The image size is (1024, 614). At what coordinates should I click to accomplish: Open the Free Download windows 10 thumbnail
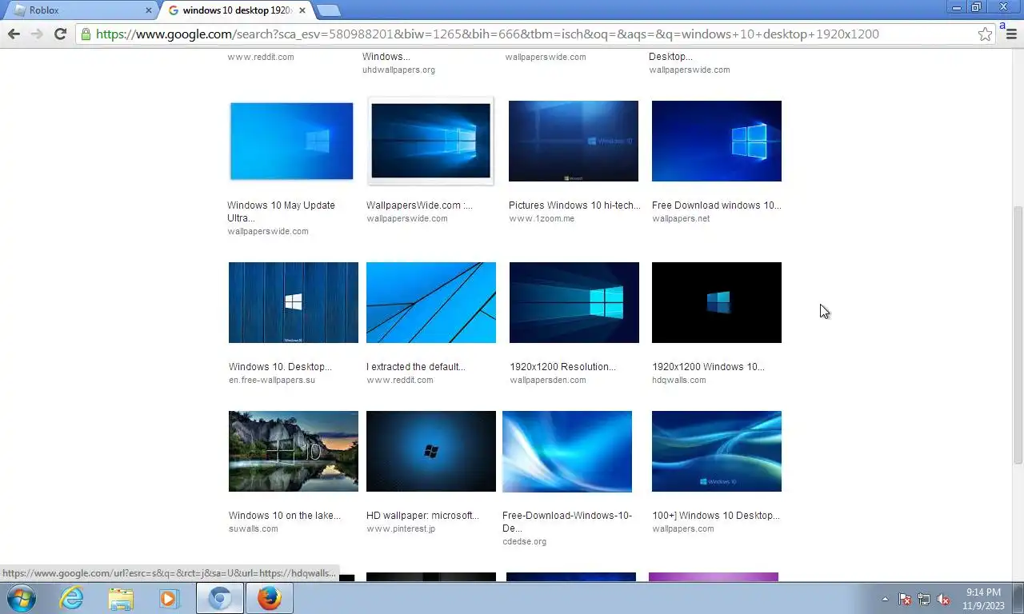point(717,141)
